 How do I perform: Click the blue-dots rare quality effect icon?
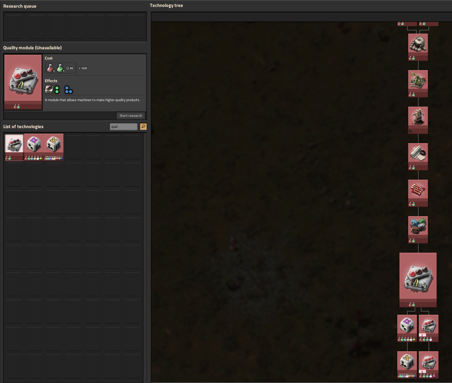point(68,89)
